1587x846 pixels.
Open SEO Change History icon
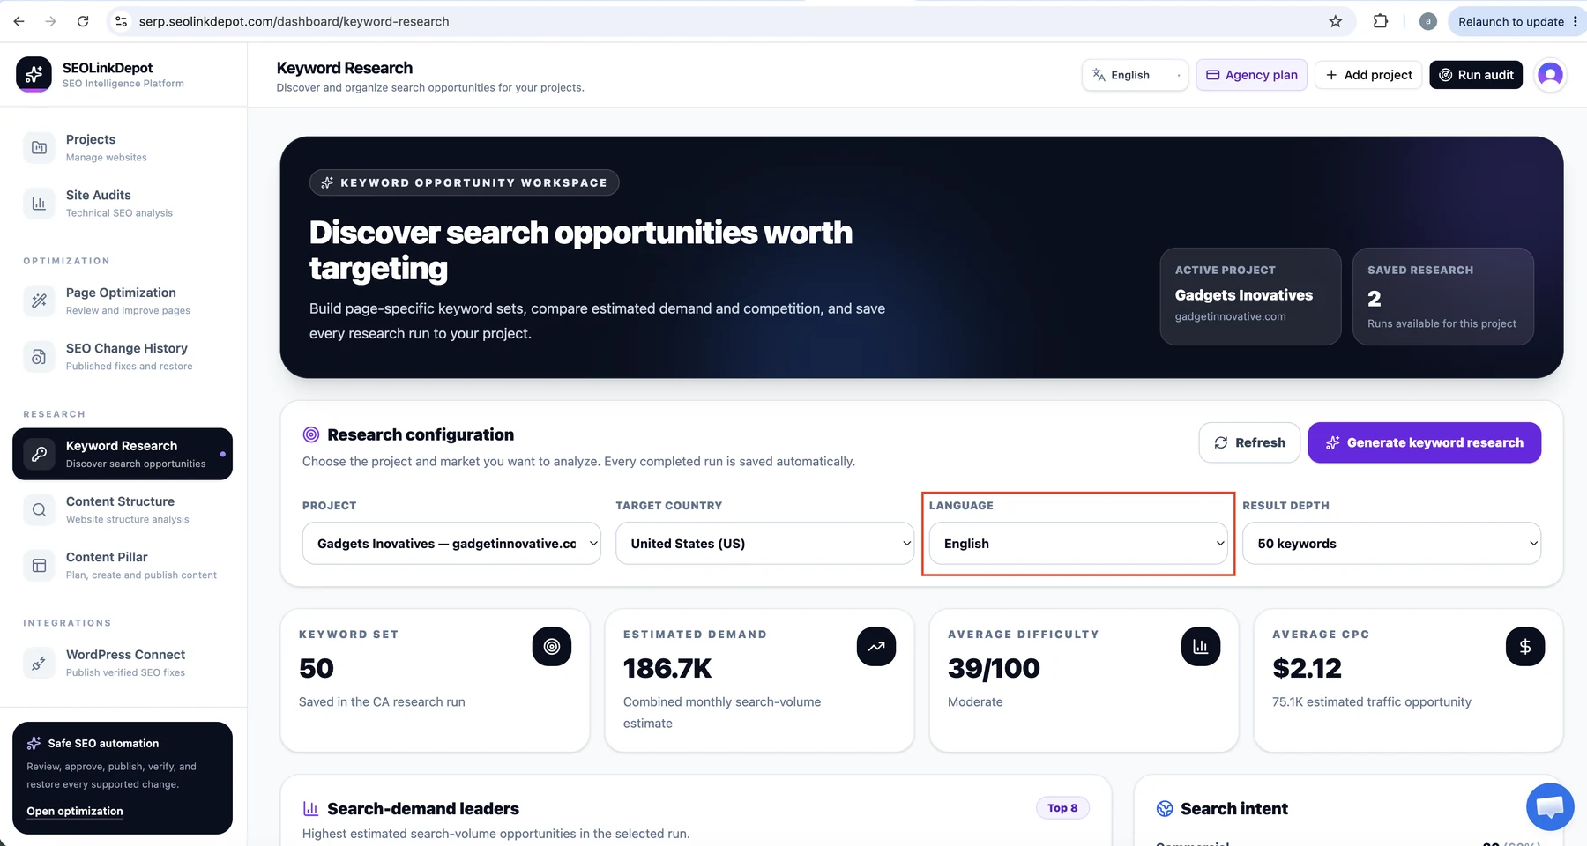pyautogui.click(x=39, y=356)
